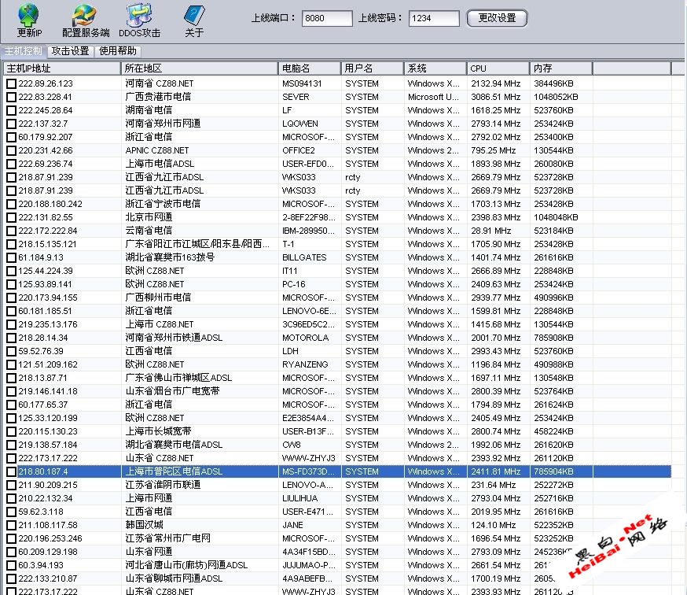Toggle checkbox on highlighted row 218.80.187.4
The height and width of the screenshot is (595, 687).
[x=11, y=471]
